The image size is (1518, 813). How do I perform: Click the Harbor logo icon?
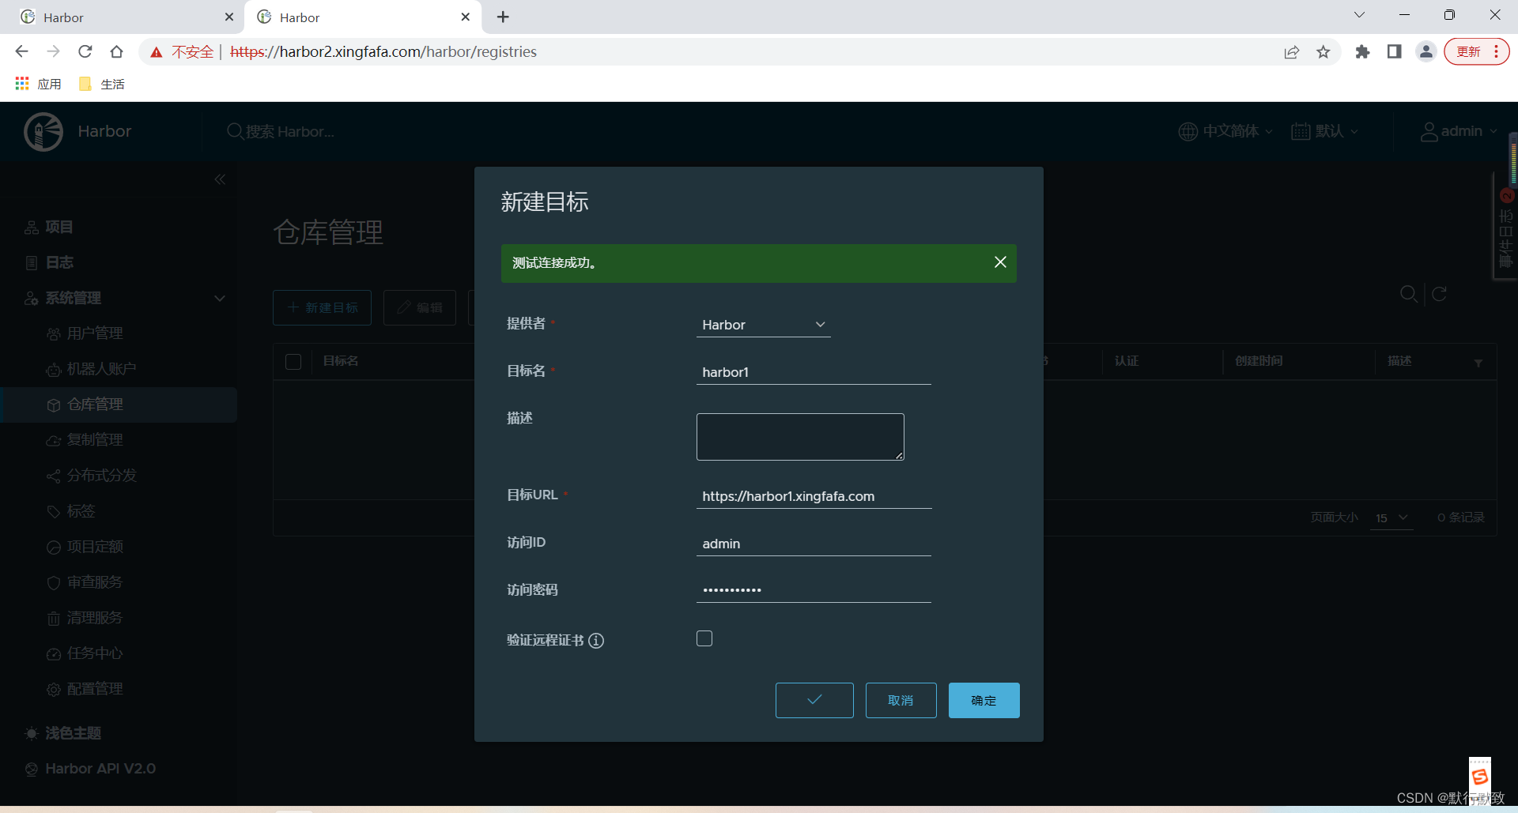43,131
